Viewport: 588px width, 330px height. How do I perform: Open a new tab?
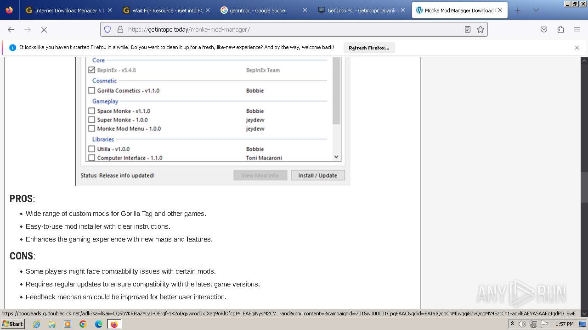click(518, 10)
